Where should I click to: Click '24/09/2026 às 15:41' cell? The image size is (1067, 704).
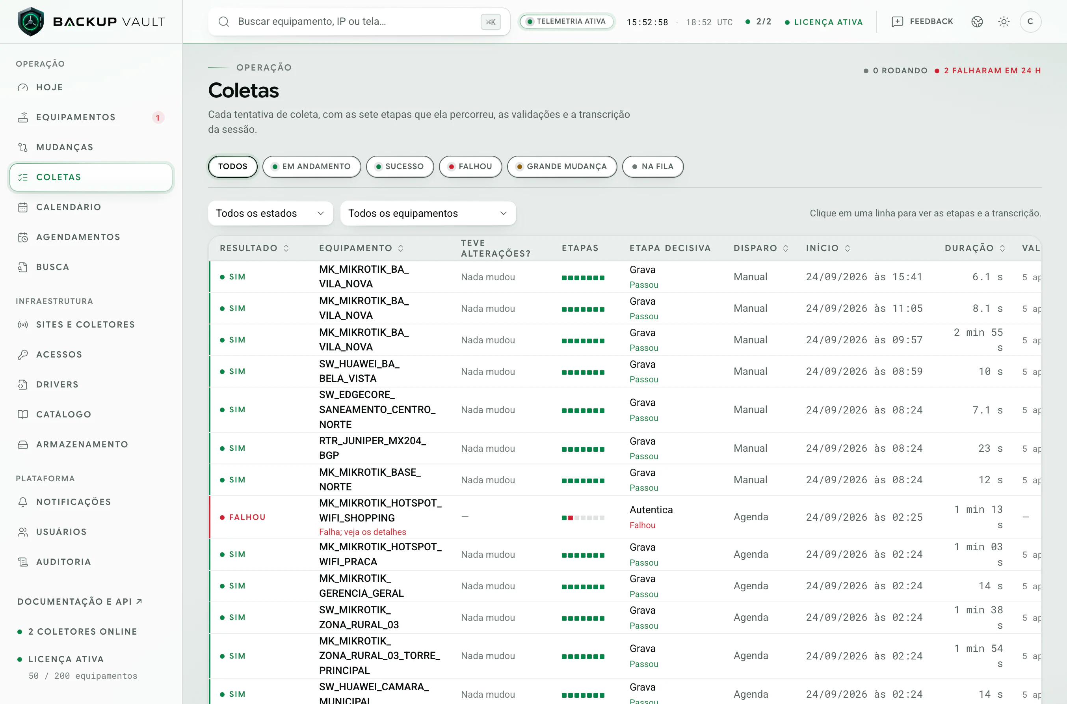pos(864,277)
